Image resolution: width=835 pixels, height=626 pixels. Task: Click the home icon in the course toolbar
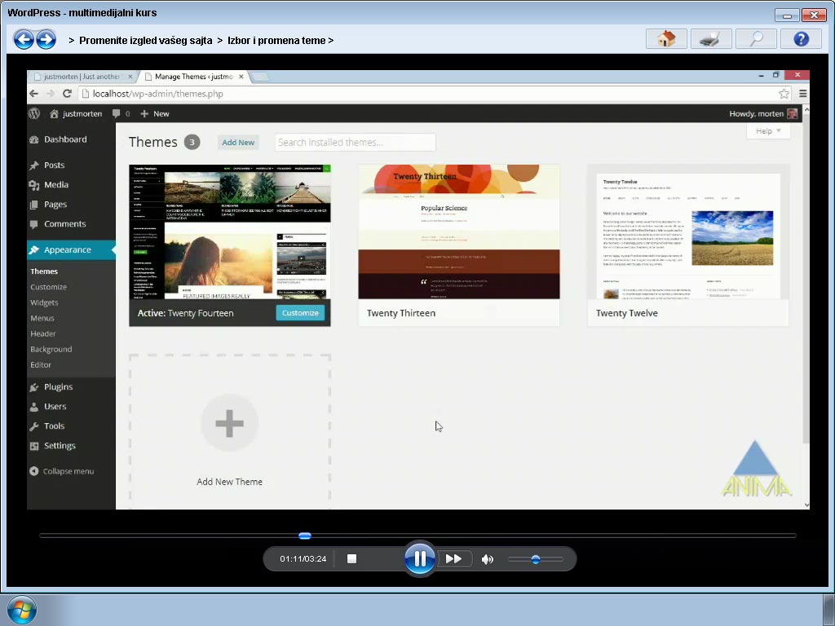pyautogui.click(x=666, y=38)
